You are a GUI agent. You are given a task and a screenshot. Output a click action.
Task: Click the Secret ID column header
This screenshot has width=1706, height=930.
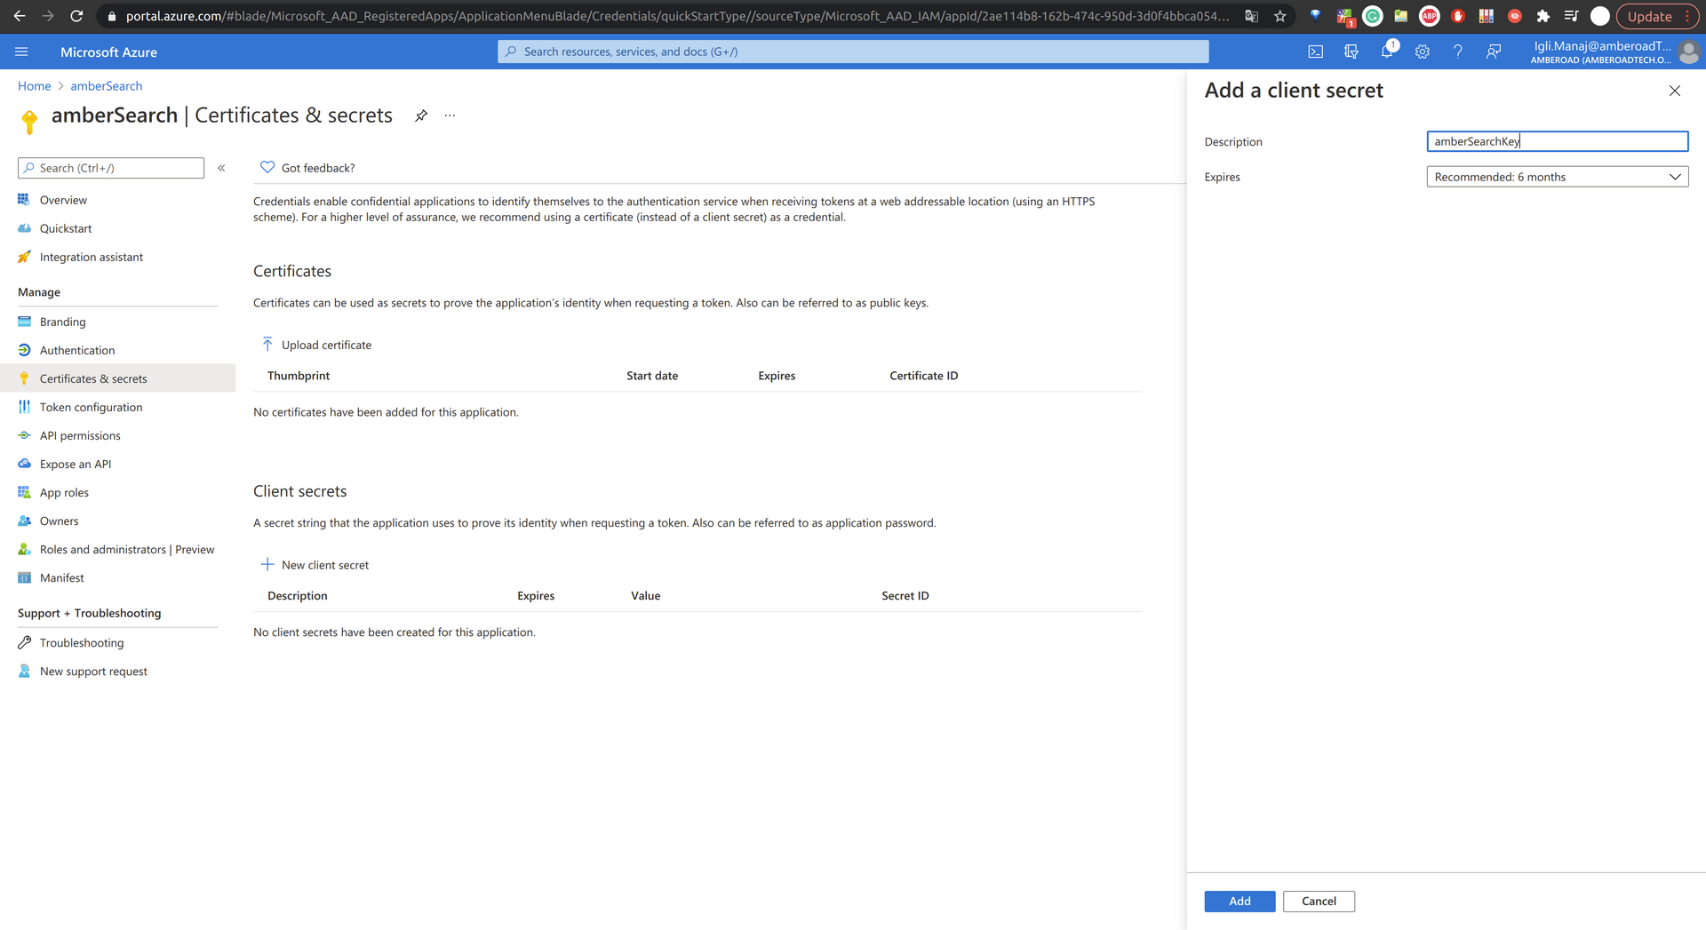[905, 596]
